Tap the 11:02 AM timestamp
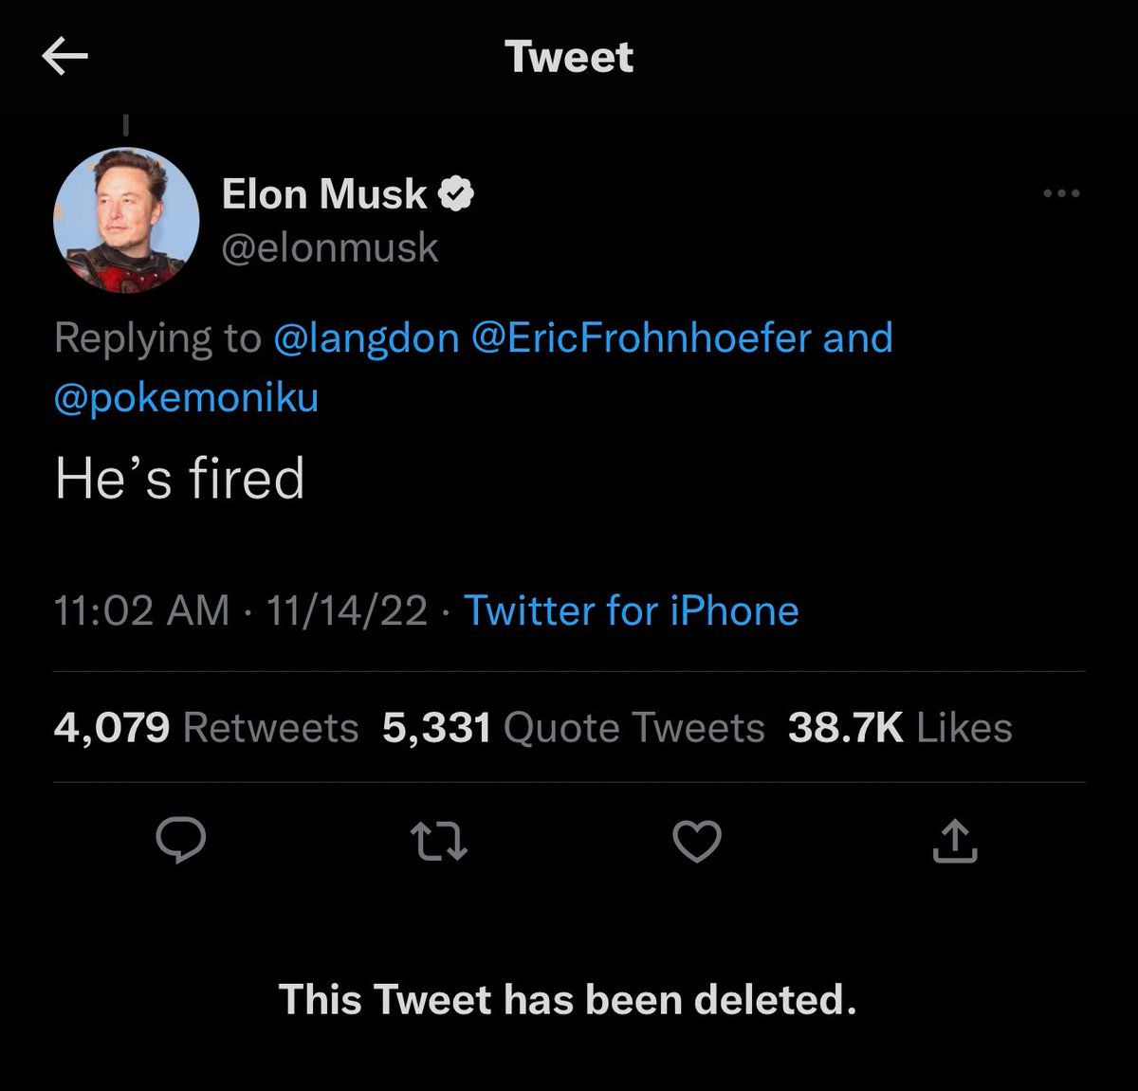Screen dimensions: 1138x1091 pos(142,610)
